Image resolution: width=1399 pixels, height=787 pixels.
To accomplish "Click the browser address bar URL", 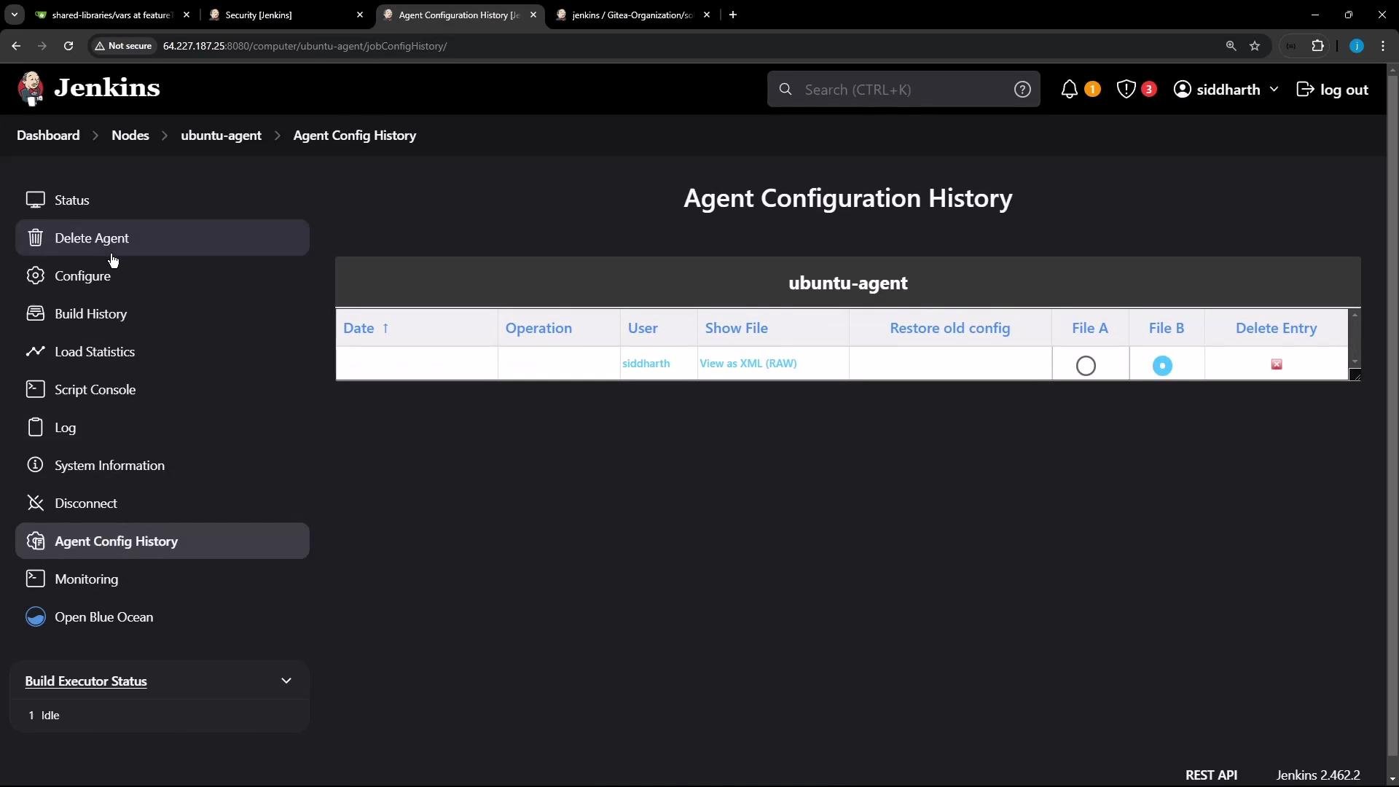I will [x=305, y=46].
